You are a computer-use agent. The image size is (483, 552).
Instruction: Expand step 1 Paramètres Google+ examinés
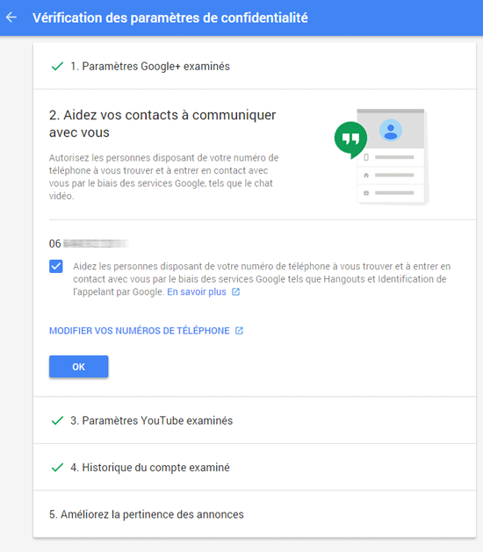tap(255, 66)
